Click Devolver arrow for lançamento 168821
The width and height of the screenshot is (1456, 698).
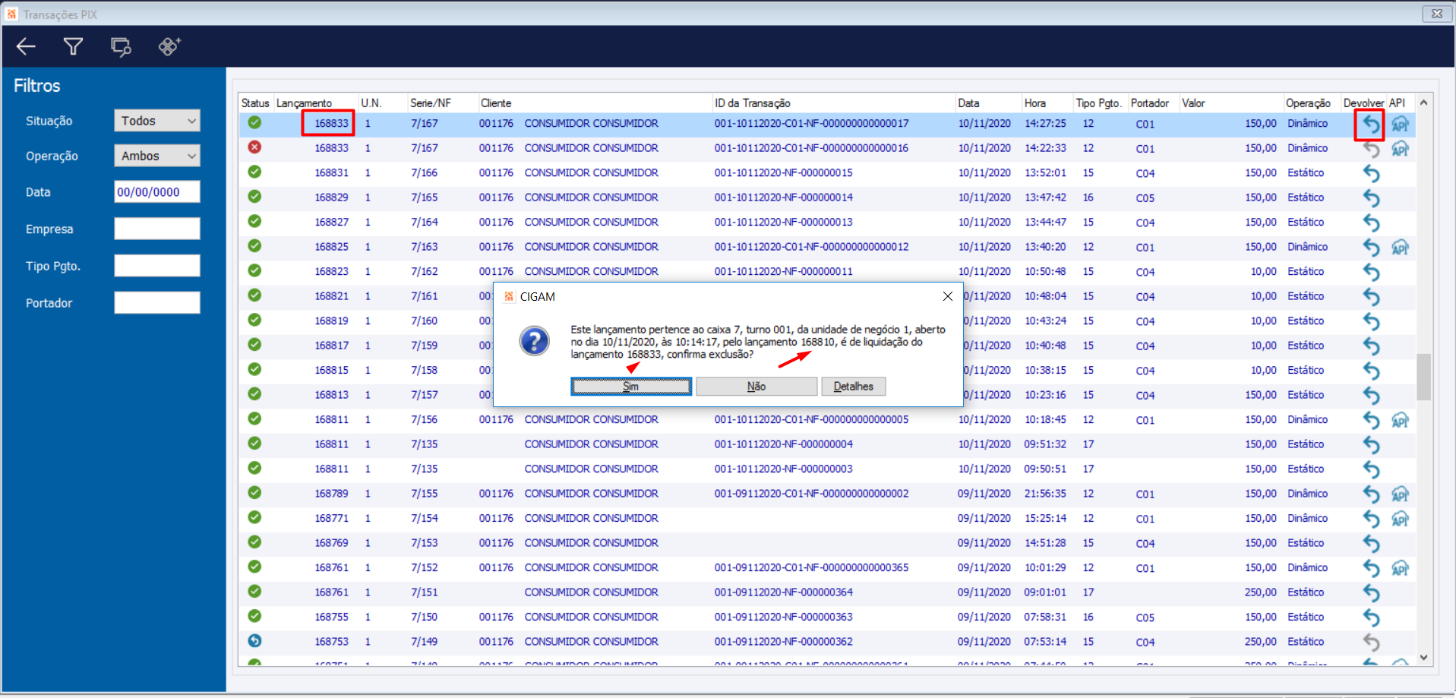[1371, 296]
